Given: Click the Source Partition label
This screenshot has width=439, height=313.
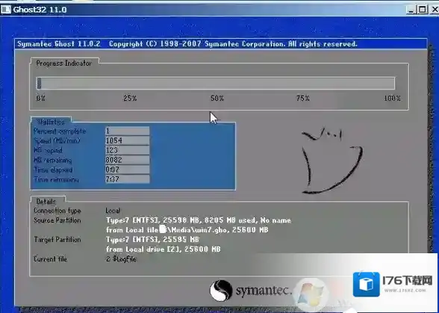Looking at the screenshot, I should (x=57, y=220).
